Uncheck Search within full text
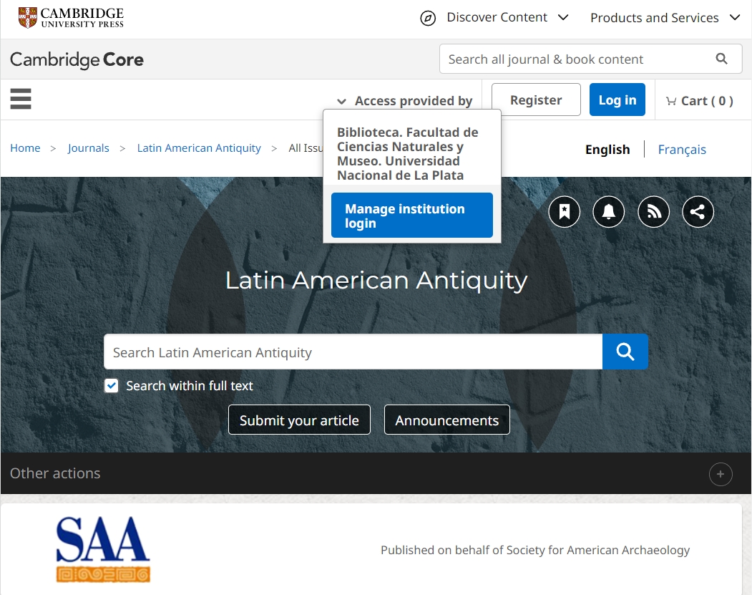The height and width of the screenshot is (595, 752). (112, 386)
